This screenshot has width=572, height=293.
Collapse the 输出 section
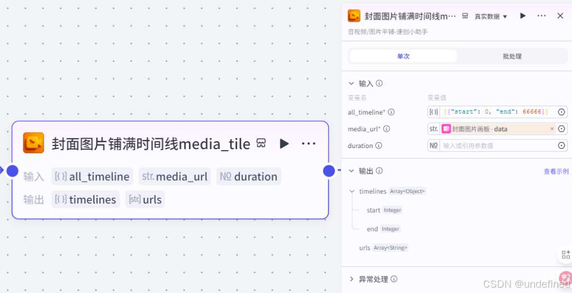tap(351, 170)
